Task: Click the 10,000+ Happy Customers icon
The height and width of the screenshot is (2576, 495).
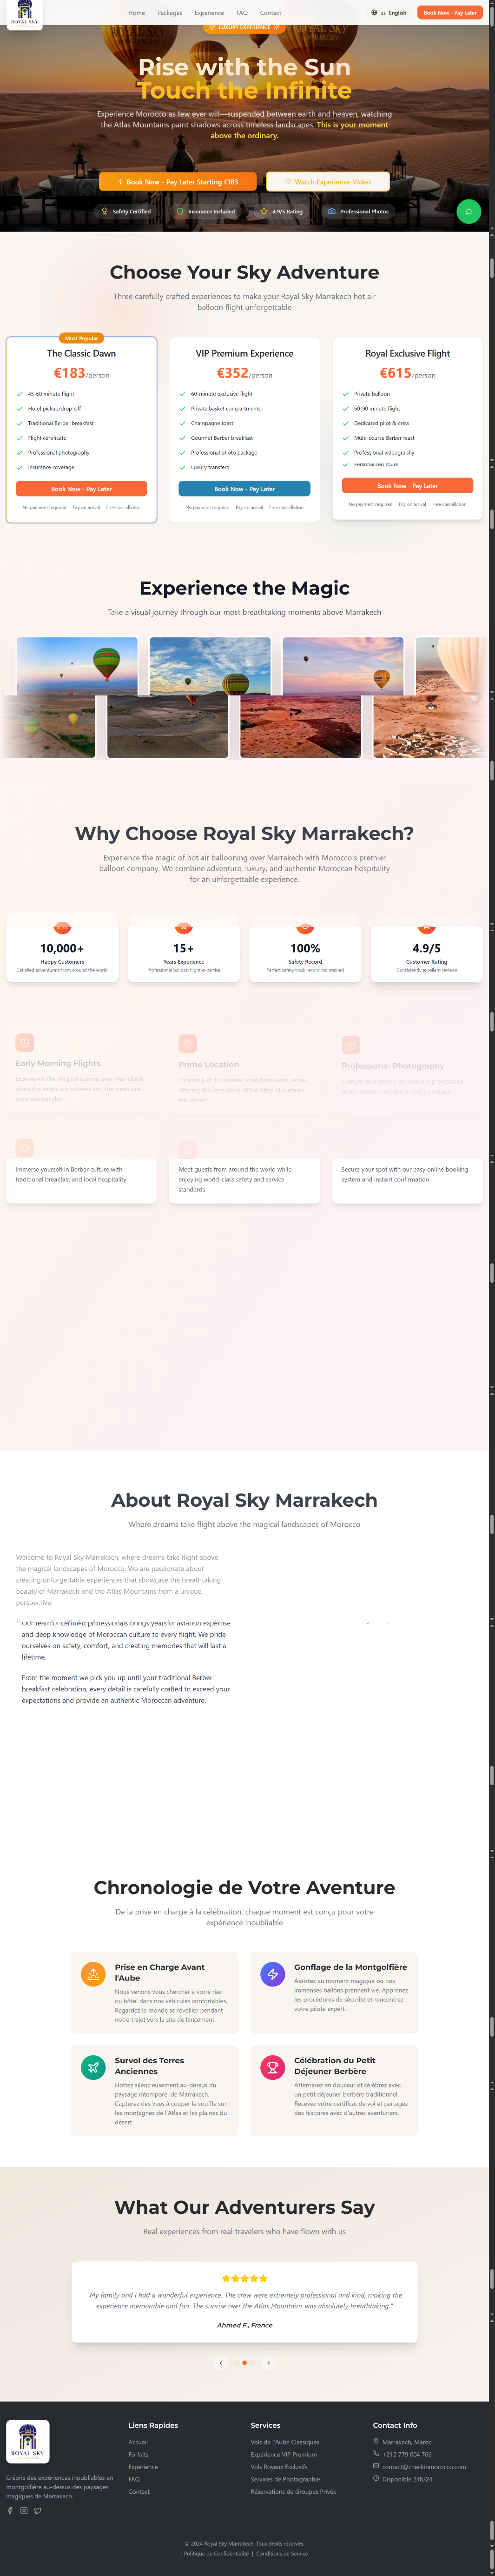Action: coord(62,927)
